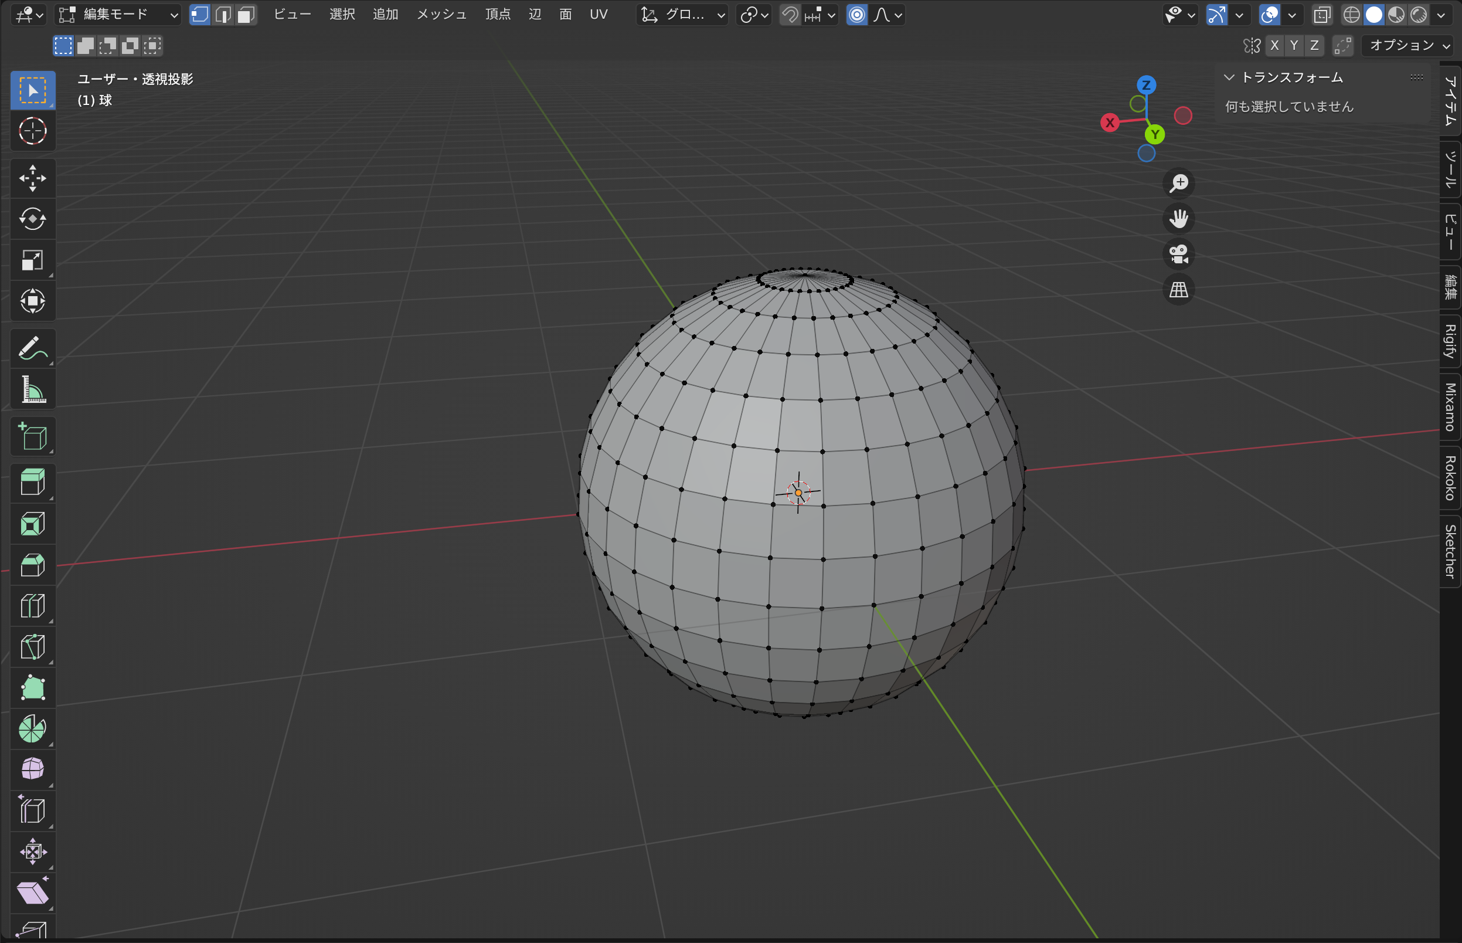1462x943 pixels.
Task: Toggle snapping magnet icon
Action: tap(790, 15)
